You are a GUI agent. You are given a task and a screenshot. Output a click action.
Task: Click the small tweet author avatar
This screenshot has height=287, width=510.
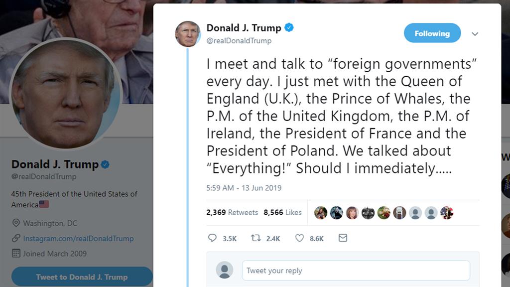pos(188,34)
